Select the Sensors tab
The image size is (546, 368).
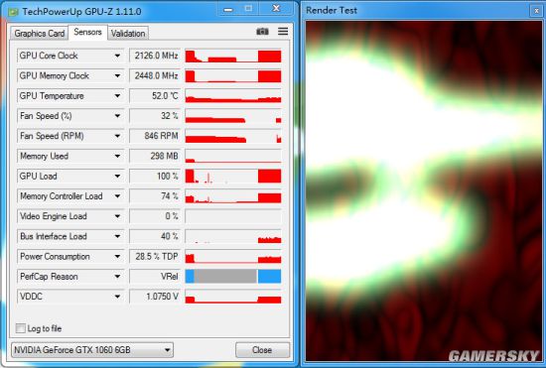coord(87,33)
